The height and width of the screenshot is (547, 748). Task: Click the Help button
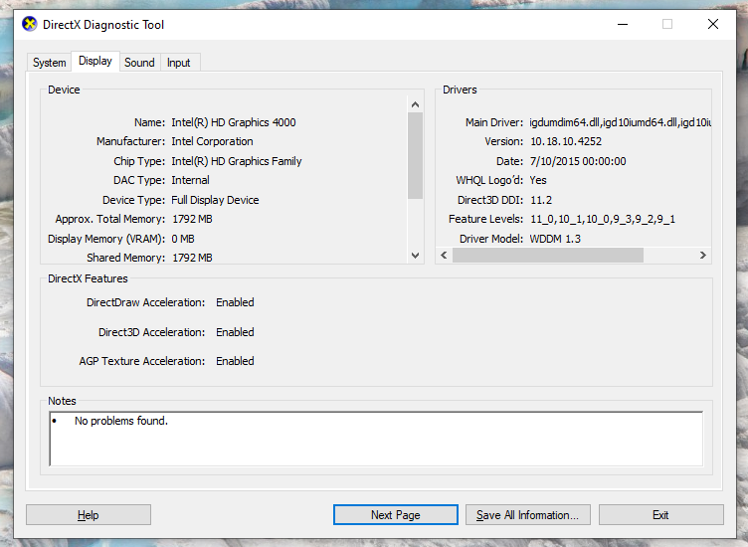[89, 515]
